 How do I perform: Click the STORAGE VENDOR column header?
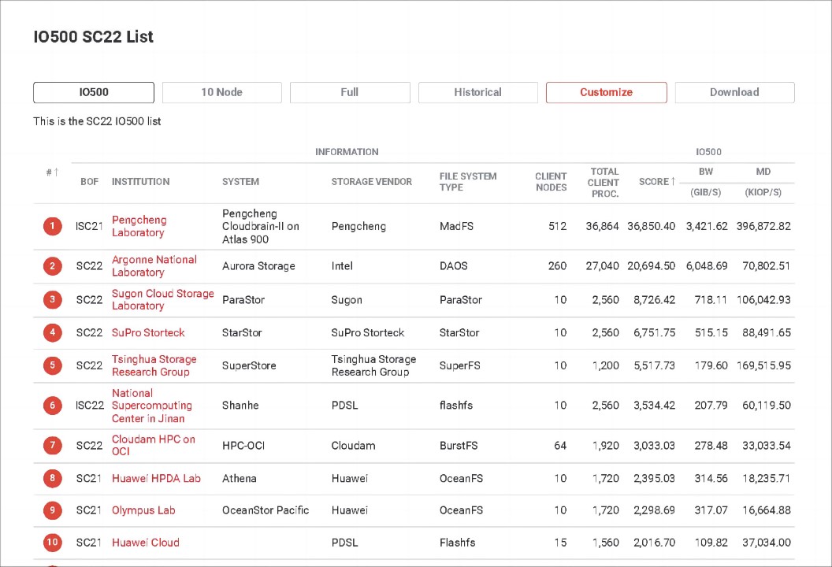click(371, 181)
